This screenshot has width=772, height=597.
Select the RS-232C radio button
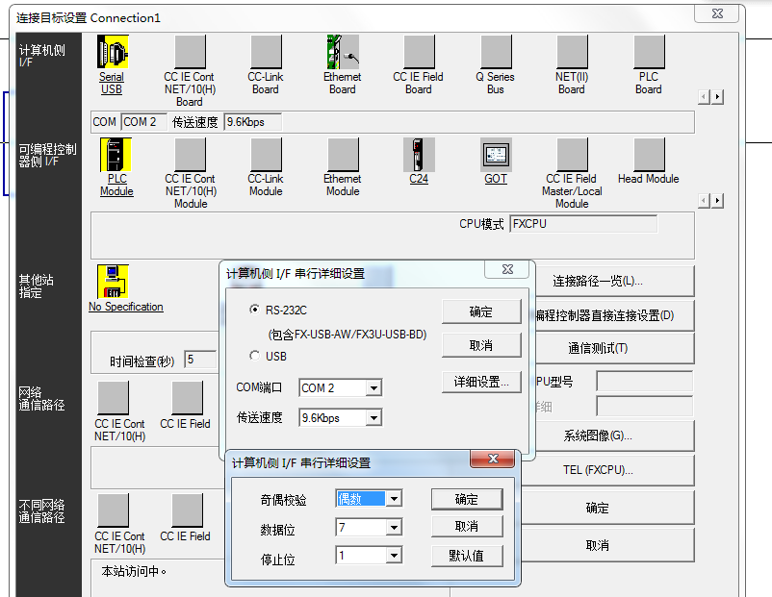tap(255, 311)
